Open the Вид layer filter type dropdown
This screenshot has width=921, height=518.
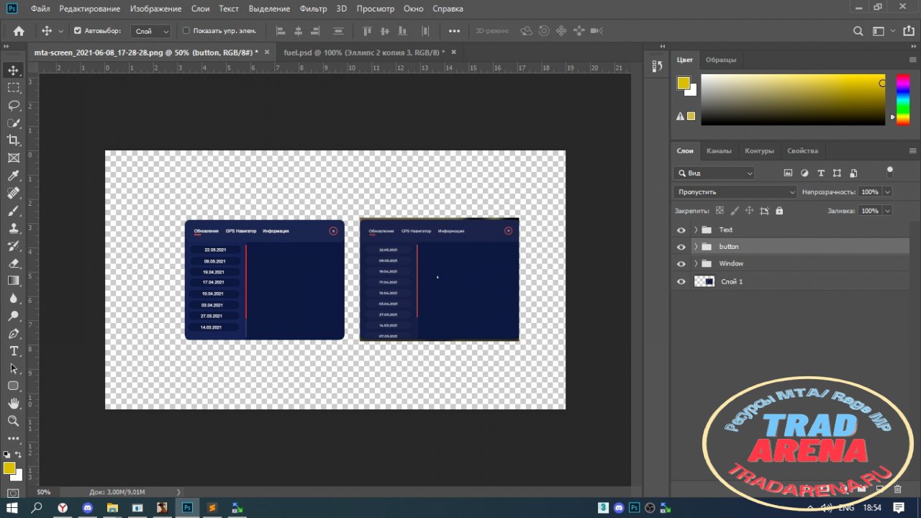click(x=714, y=173)
